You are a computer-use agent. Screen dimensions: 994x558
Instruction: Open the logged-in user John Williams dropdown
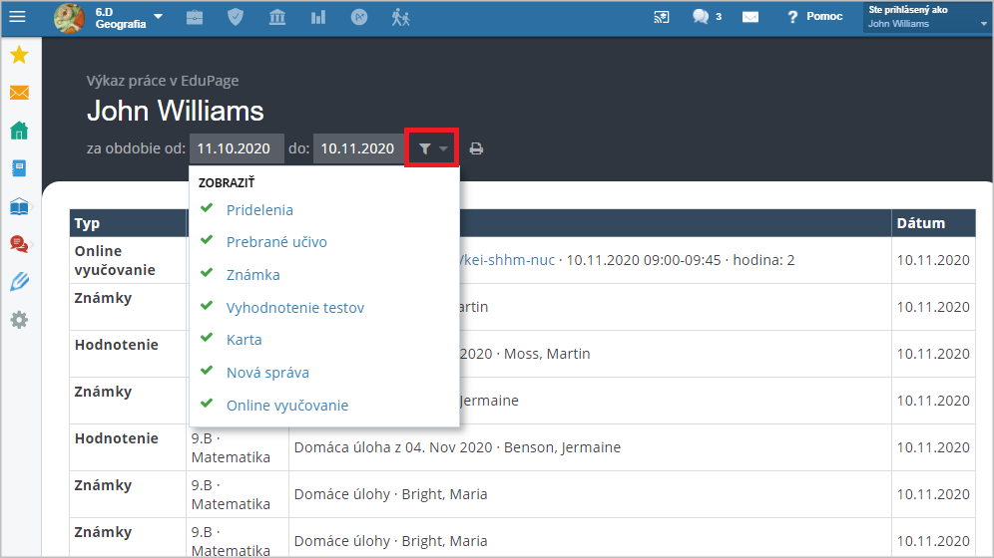pos(925,17)
